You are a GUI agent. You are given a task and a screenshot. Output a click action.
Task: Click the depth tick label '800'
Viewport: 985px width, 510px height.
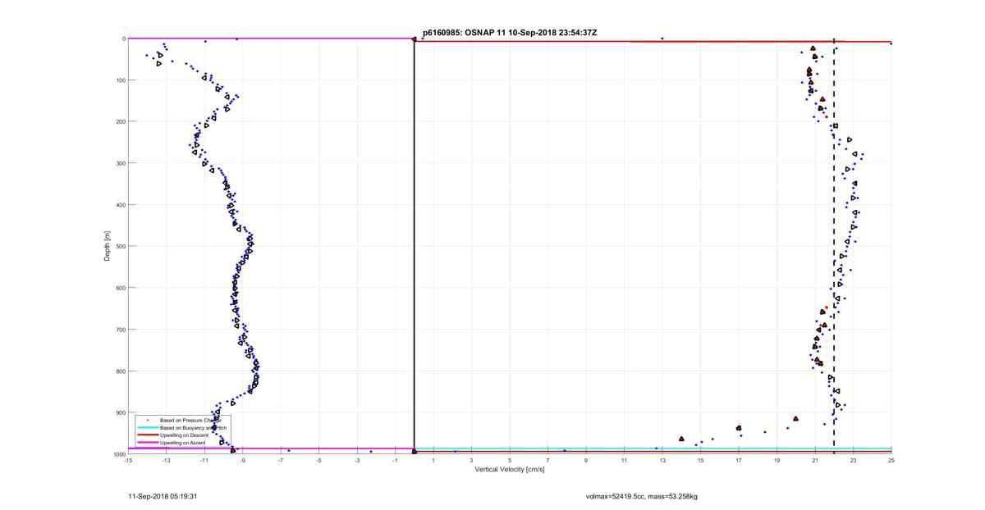120,371
